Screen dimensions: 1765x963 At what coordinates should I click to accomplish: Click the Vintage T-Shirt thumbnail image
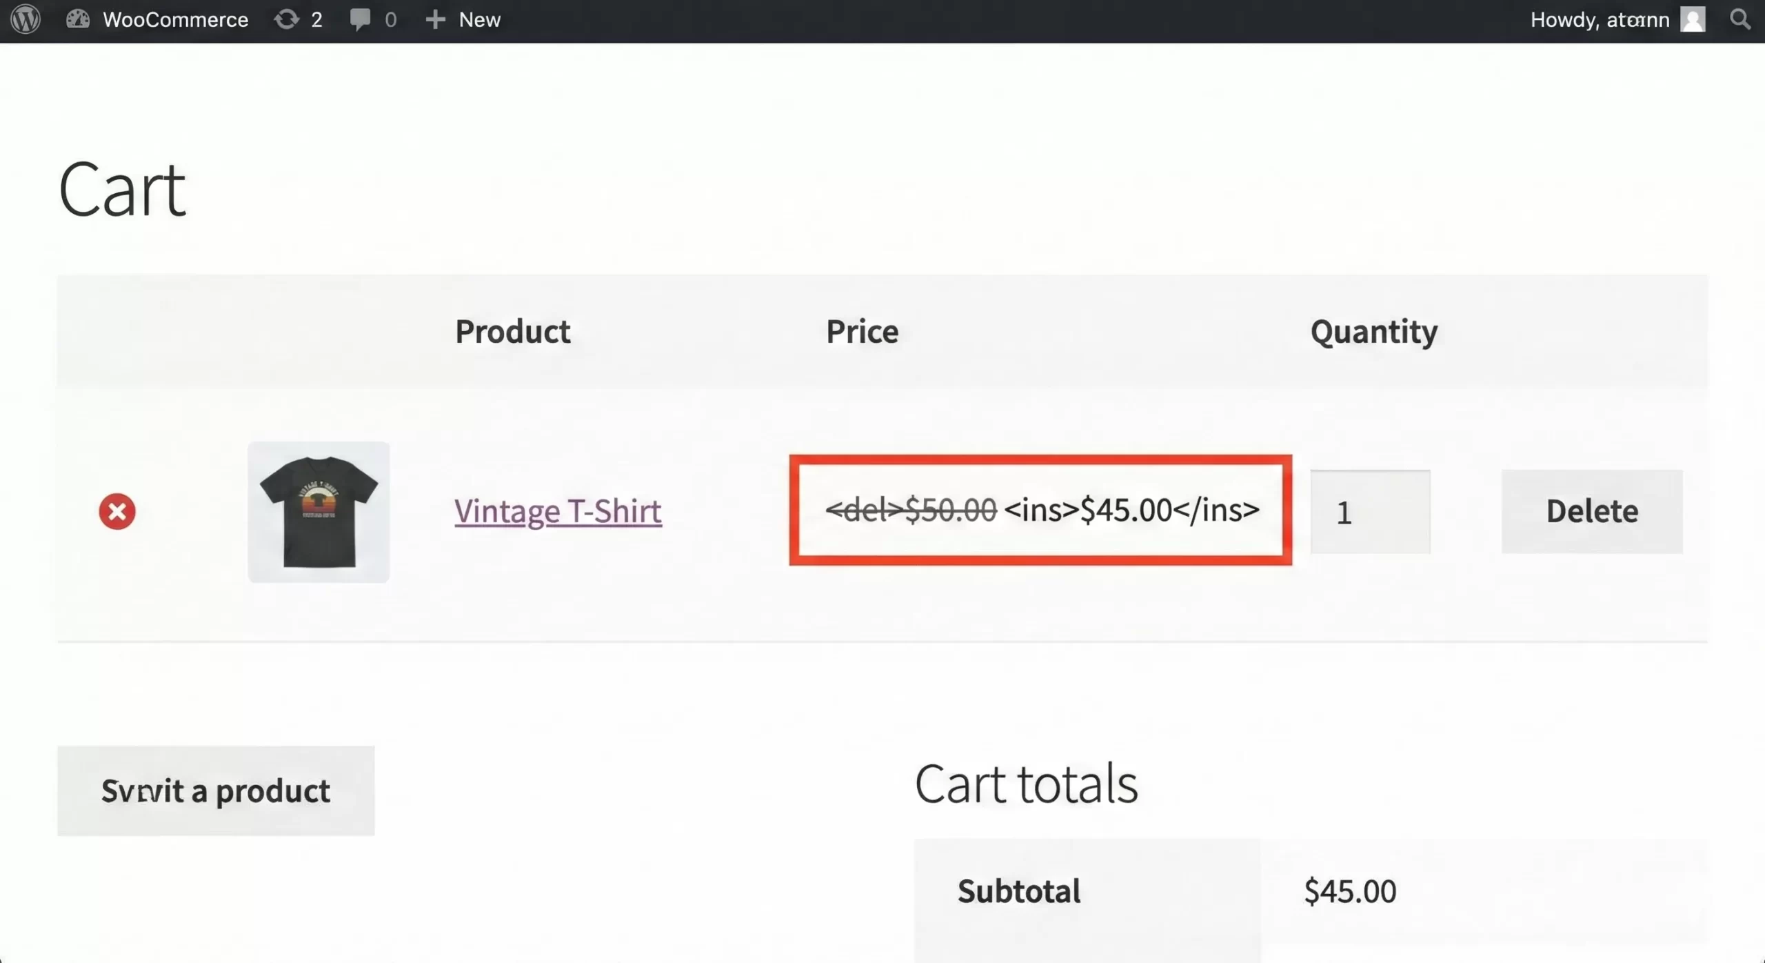coord(319,512)
